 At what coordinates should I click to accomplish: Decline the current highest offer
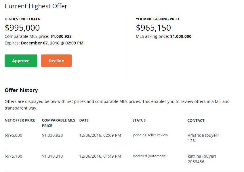[56, 61]
